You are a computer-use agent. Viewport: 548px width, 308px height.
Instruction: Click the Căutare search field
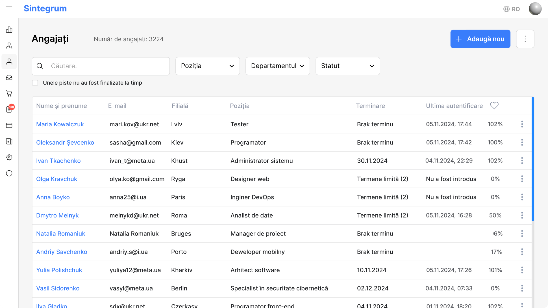(x=107, y=66)
